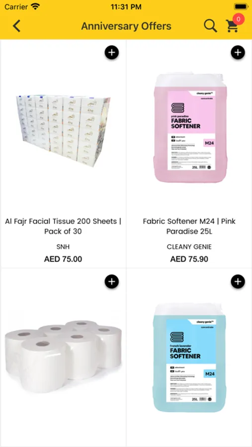The height and width of the screenshot is (447, 252).
Task: Tap the SNH brand label
Action: (63, 246)
